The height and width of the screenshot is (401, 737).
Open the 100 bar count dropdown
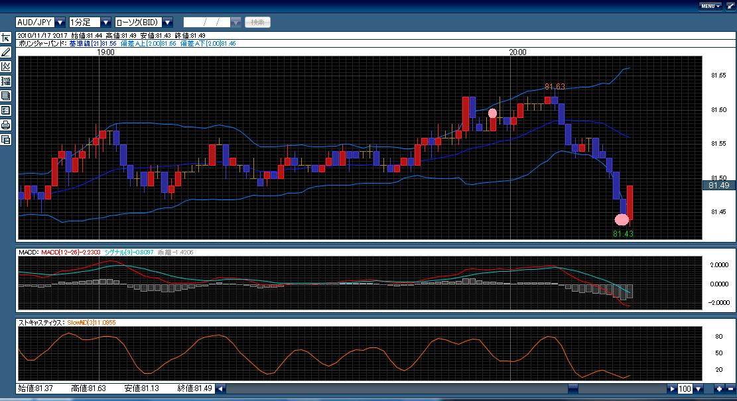click(699, 389)
